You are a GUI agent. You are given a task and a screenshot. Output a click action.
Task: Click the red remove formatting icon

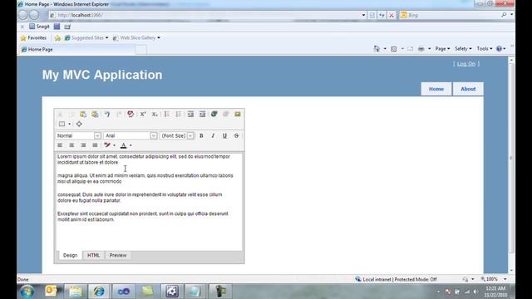131,114
